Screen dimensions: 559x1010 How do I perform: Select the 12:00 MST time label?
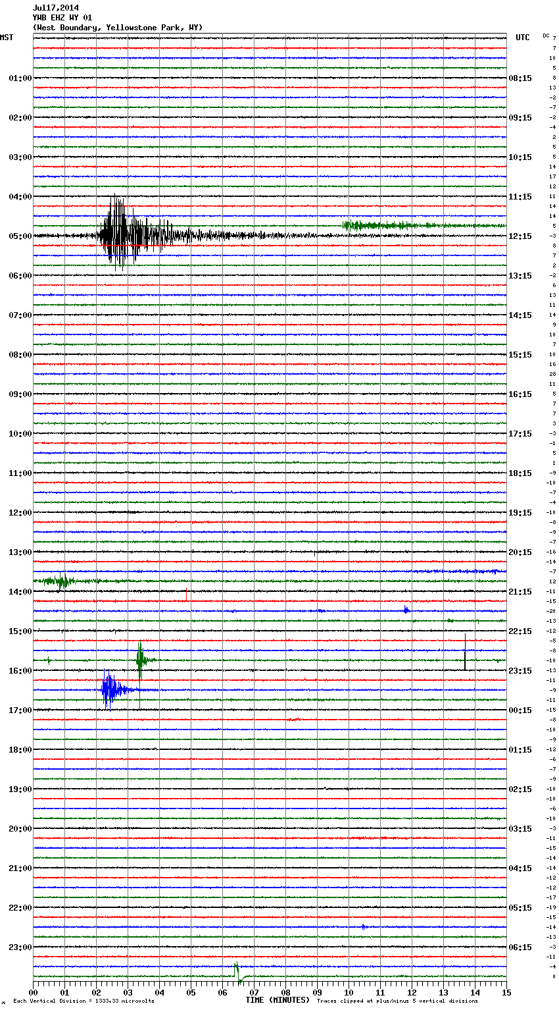[x=20, y=513]
